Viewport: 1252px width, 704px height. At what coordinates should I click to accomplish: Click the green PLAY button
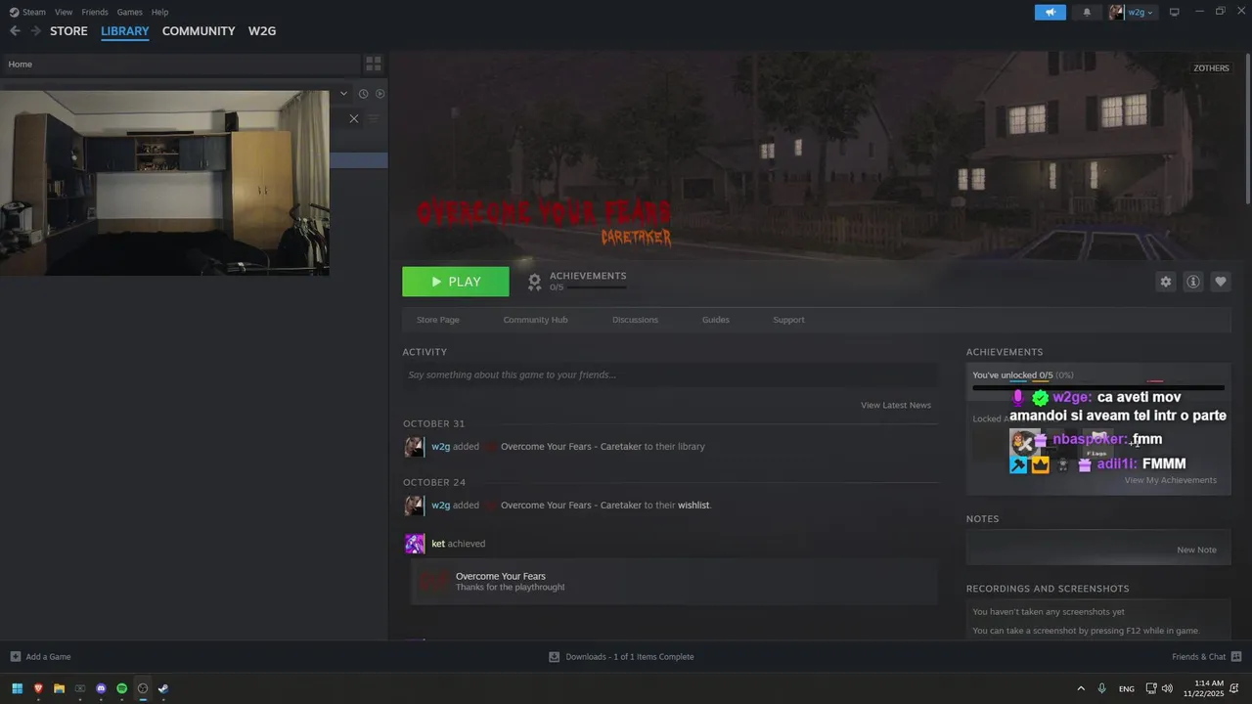pos(456,282)
